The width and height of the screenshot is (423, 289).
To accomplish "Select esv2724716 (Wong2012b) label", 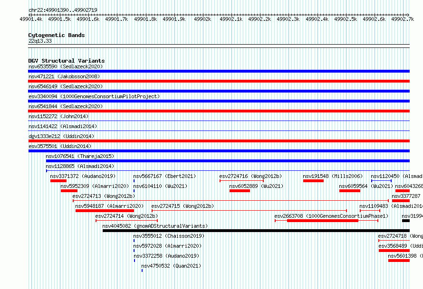I will coord(250,176).
